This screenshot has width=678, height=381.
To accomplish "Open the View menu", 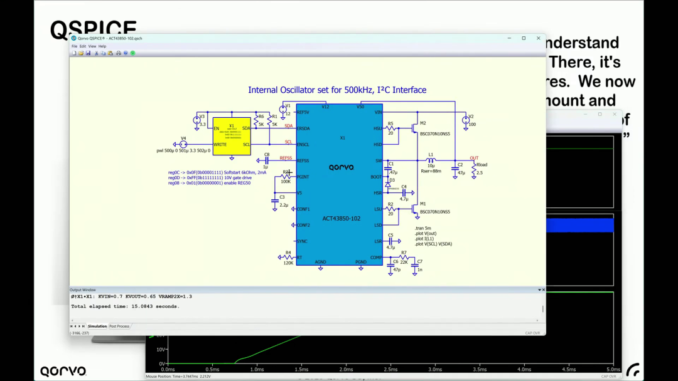I will click(x=92, y=46).
